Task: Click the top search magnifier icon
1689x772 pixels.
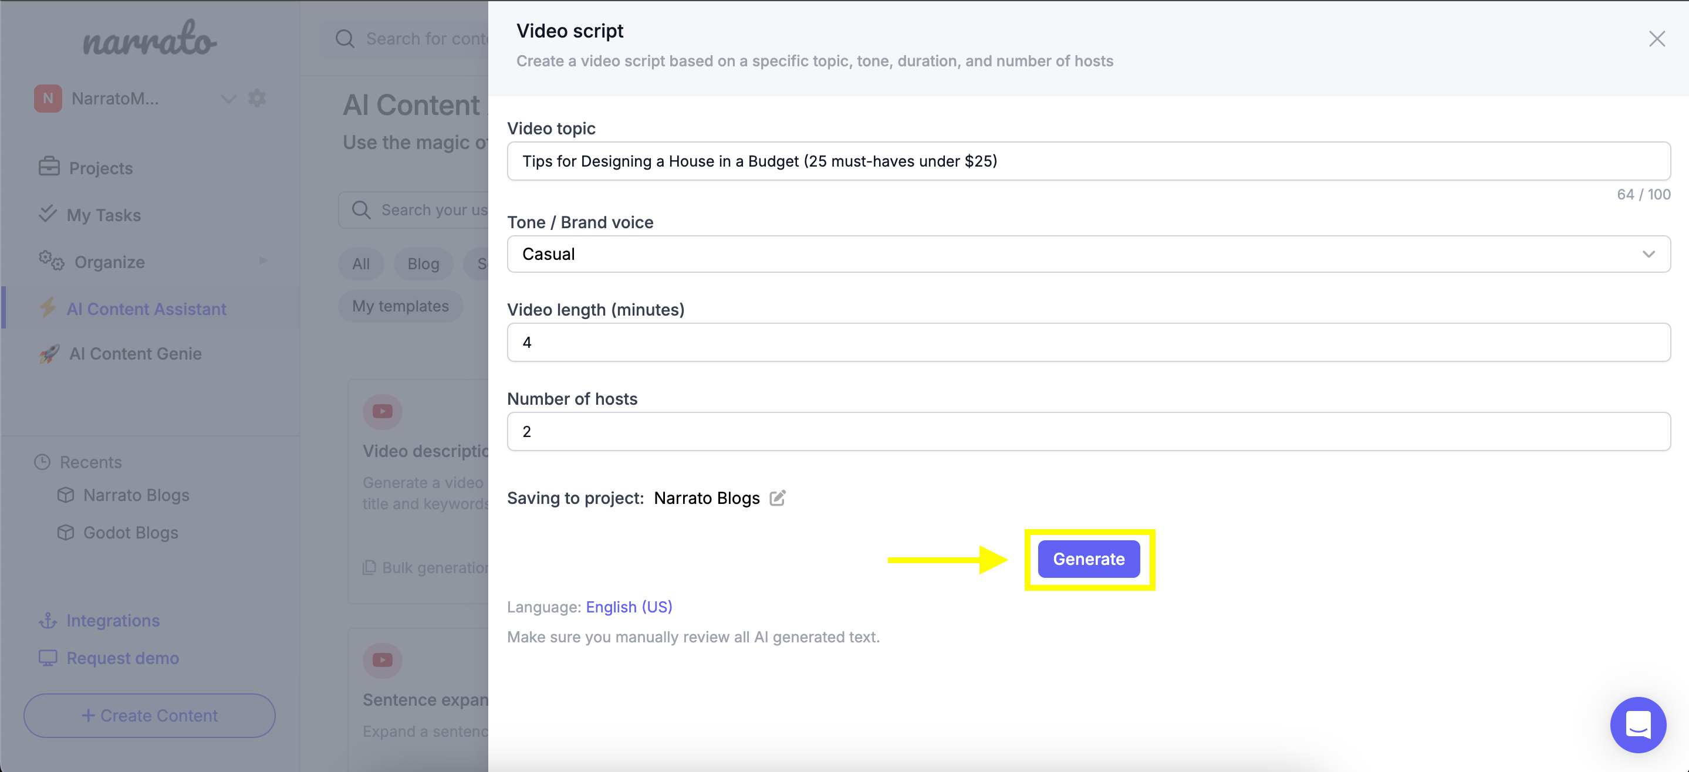Action: pyautogui.click(x=345, y=39)
